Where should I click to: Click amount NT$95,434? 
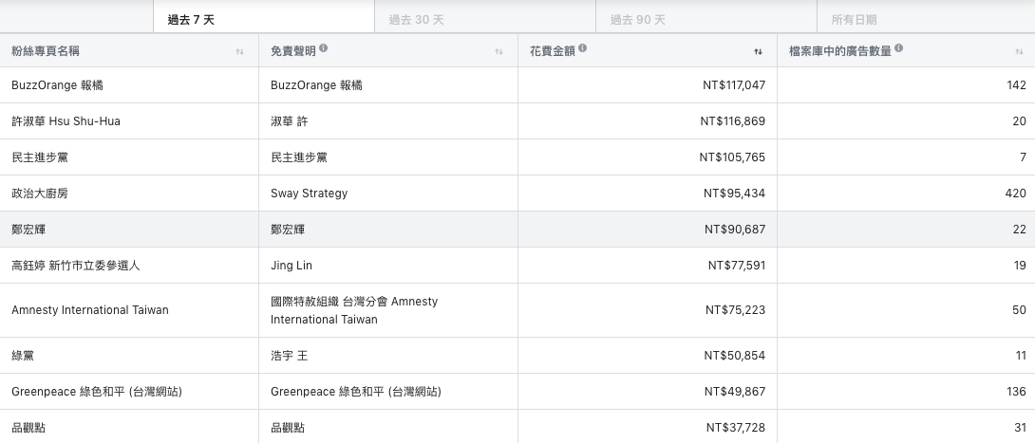pyautogui.click(x=735, y=194)
